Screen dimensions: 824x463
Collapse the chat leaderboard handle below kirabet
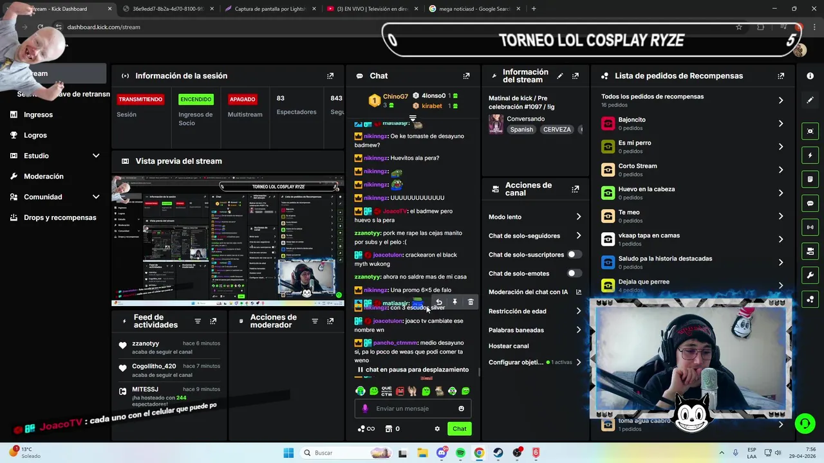(x=413, y=118)
